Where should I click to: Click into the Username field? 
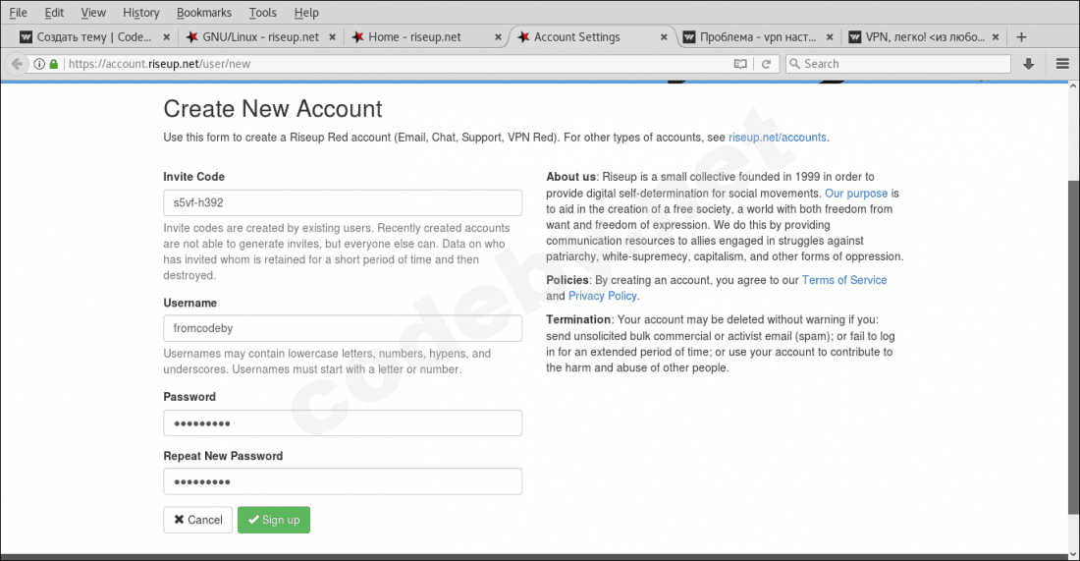tap(342, 328)
